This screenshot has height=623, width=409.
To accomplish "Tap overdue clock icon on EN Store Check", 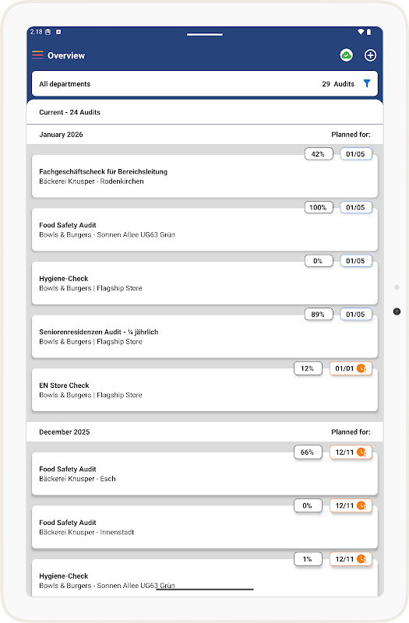I will (x=361, y=368).
